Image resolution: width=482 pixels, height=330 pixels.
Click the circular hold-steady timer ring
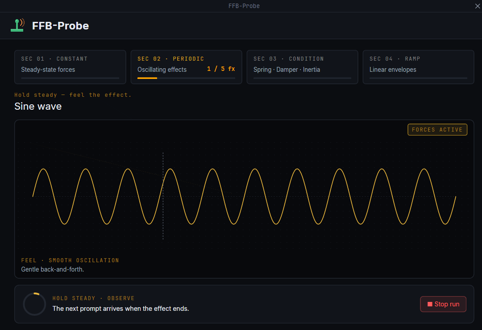(34, 304)
